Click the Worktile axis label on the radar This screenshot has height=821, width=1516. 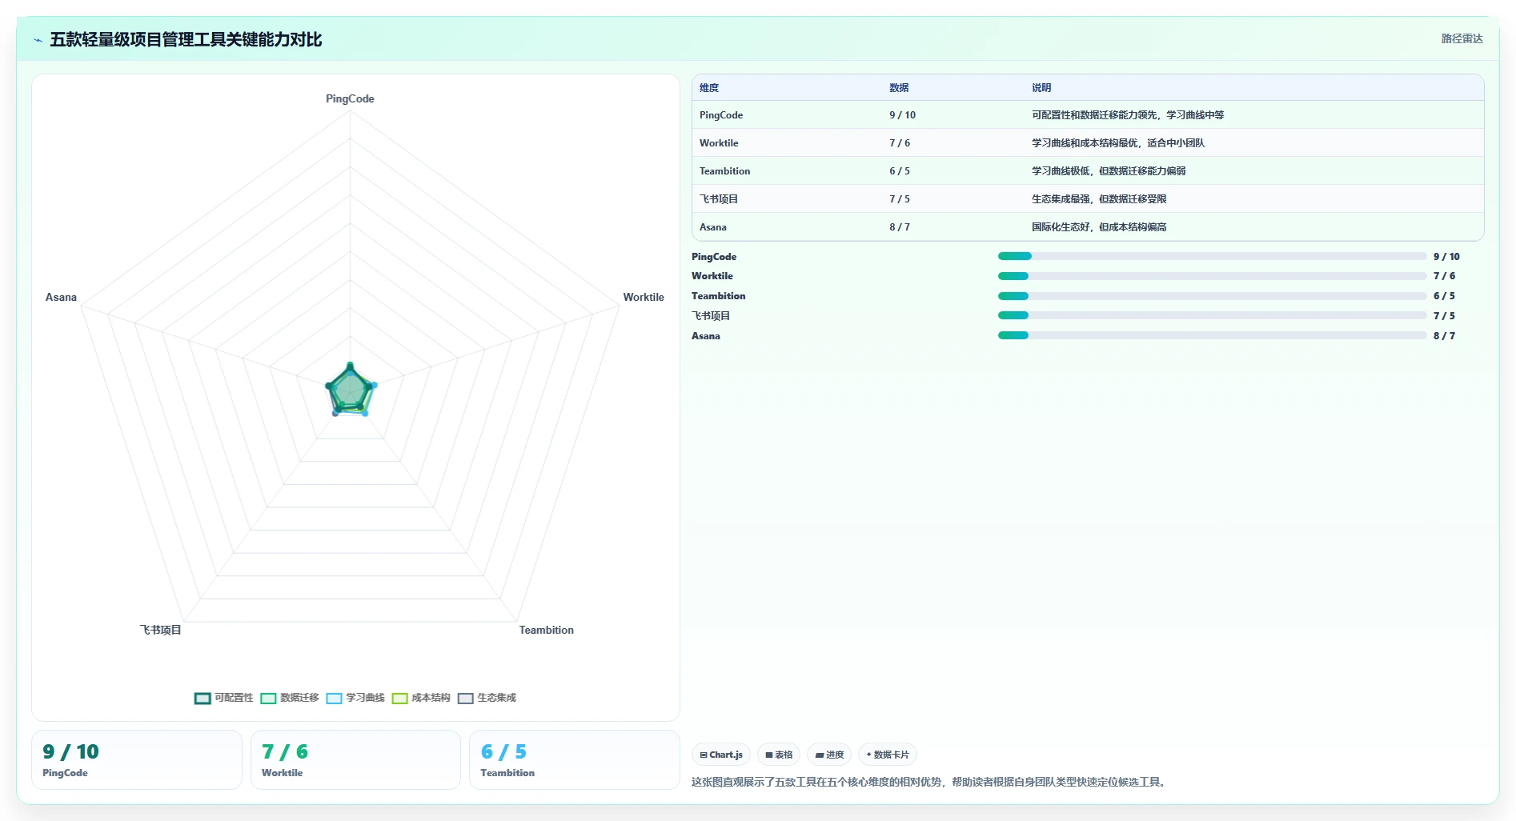pyautogui.click(x=644, y=297)
